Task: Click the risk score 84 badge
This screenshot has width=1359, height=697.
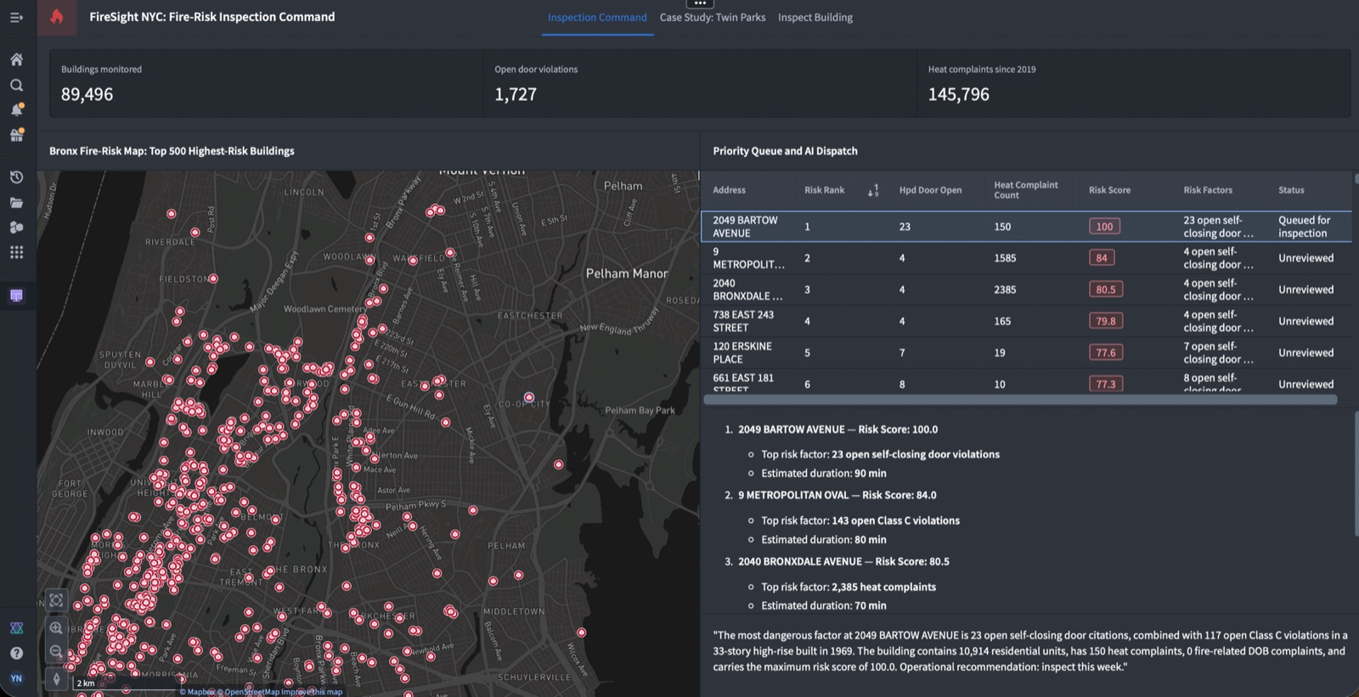Action: tap(1102, 258)
